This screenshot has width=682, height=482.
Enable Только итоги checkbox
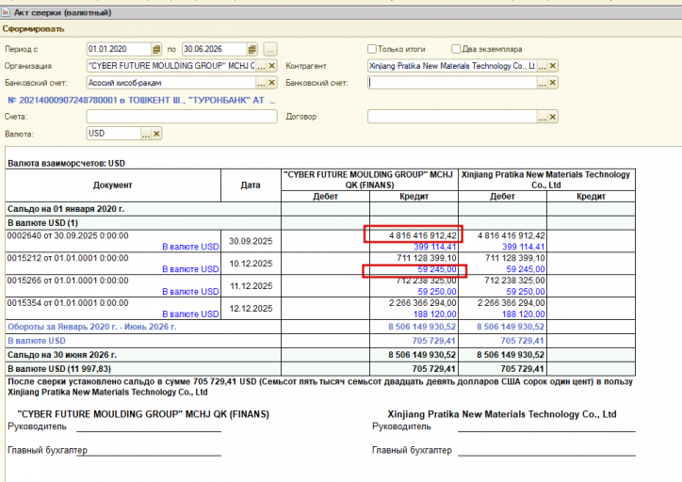click(371, 49)
